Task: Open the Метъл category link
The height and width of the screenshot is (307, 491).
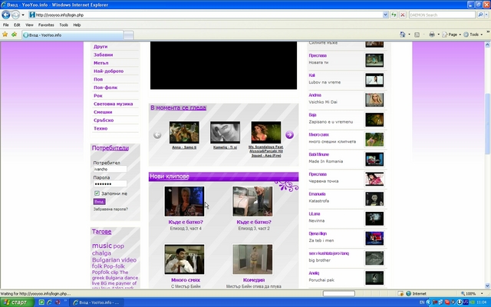Action: click(x=101, y=63)
